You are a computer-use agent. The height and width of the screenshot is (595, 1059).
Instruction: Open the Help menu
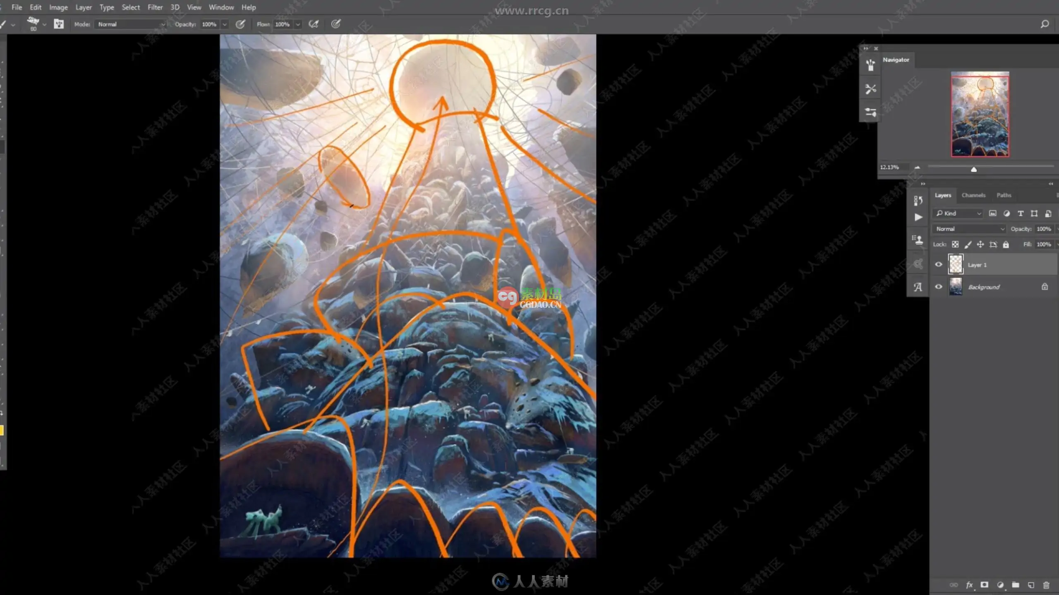(x=249, y=7)
